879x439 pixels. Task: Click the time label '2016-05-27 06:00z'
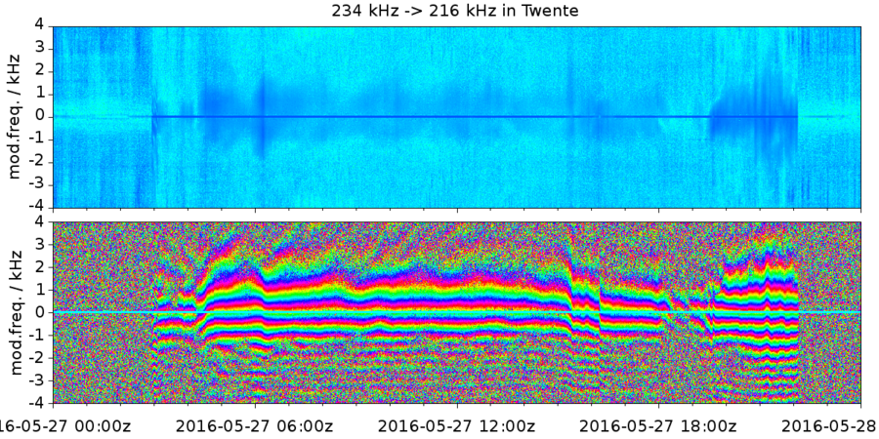tap(256, 426)
